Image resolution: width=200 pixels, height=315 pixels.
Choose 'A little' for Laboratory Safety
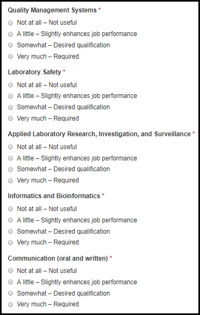tap(10, 96)
